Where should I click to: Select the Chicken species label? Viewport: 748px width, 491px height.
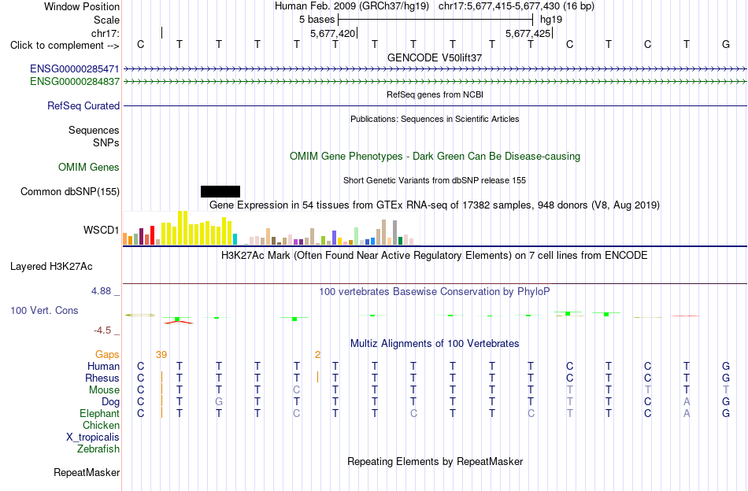click(x=101, y=425)
